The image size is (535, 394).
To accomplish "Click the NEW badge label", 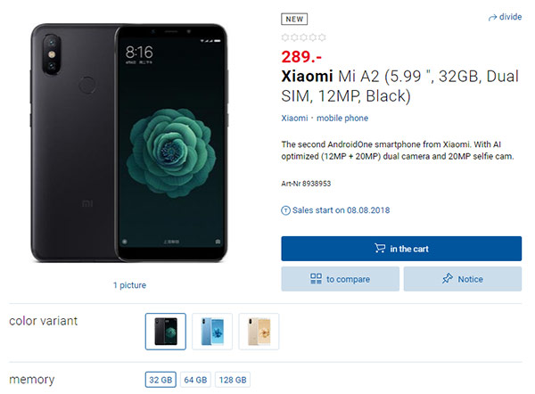I will (295, 18).
